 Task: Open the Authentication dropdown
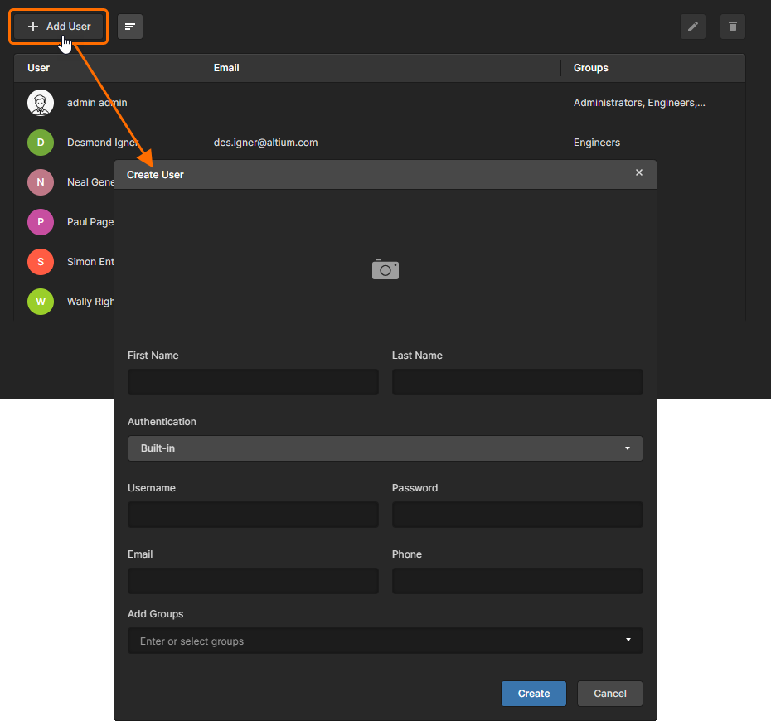click(385, 448)
